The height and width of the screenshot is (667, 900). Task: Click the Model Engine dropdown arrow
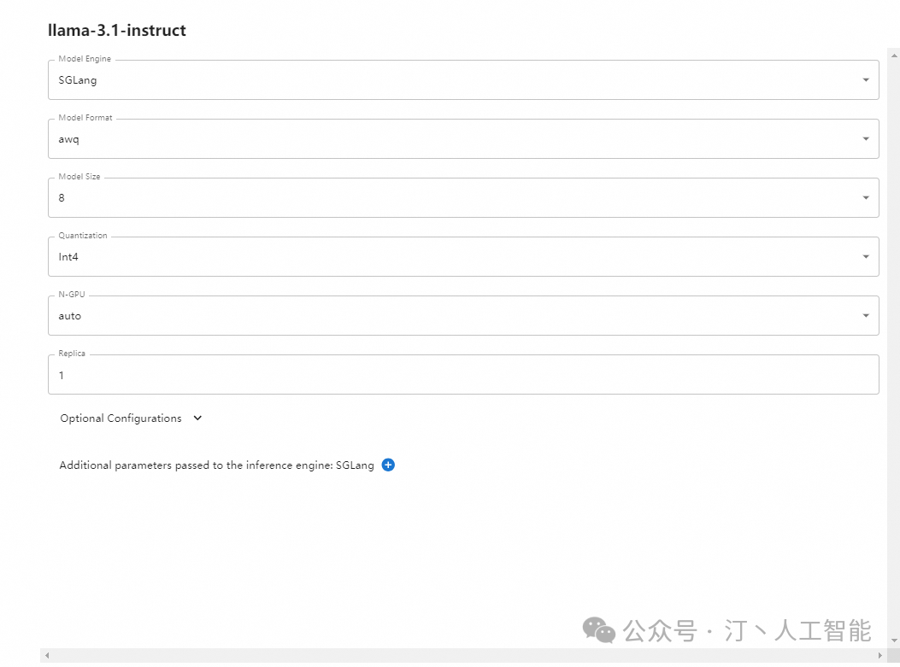tap(866, 80)
